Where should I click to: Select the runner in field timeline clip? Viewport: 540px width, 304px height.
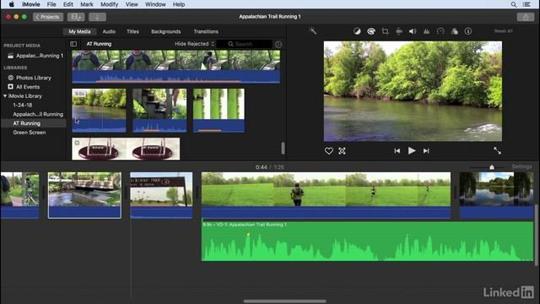[x=326, y=195]
